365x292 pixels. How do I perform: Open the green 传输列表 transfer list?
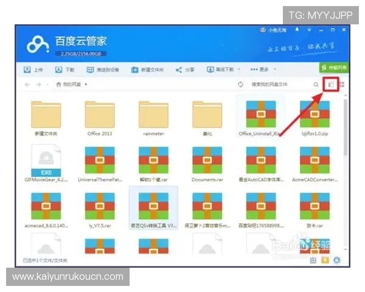coord(334,68)
